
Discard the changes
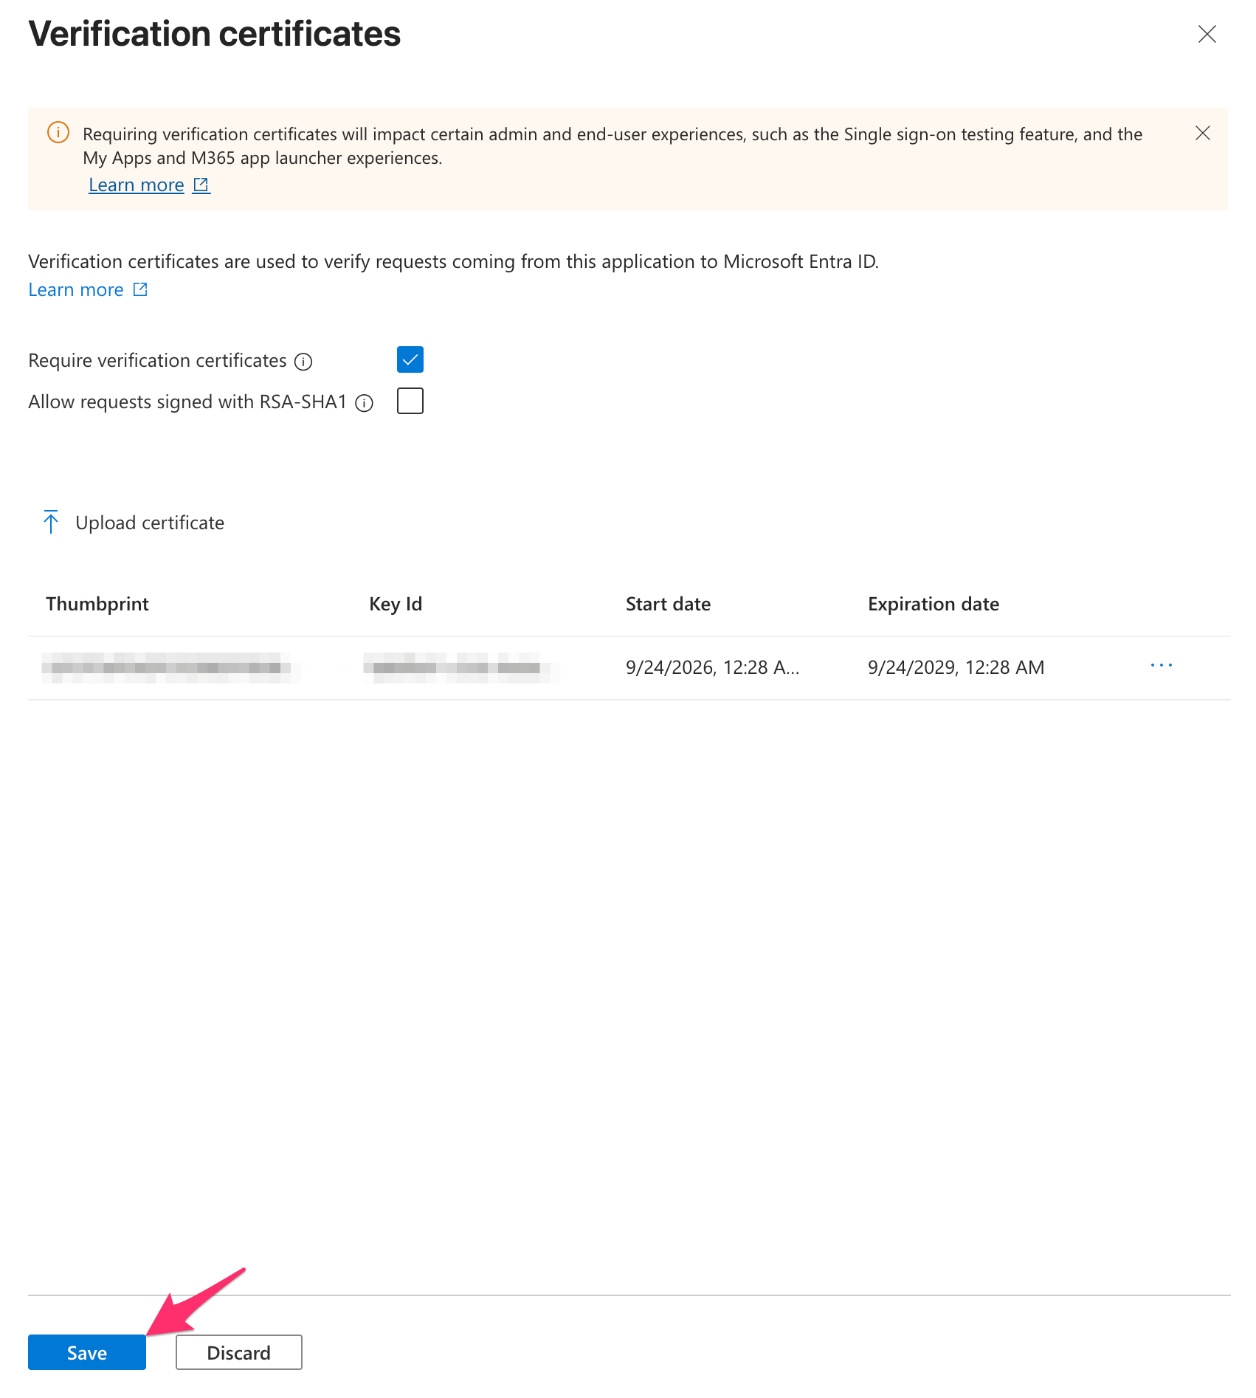[239, 1352]
